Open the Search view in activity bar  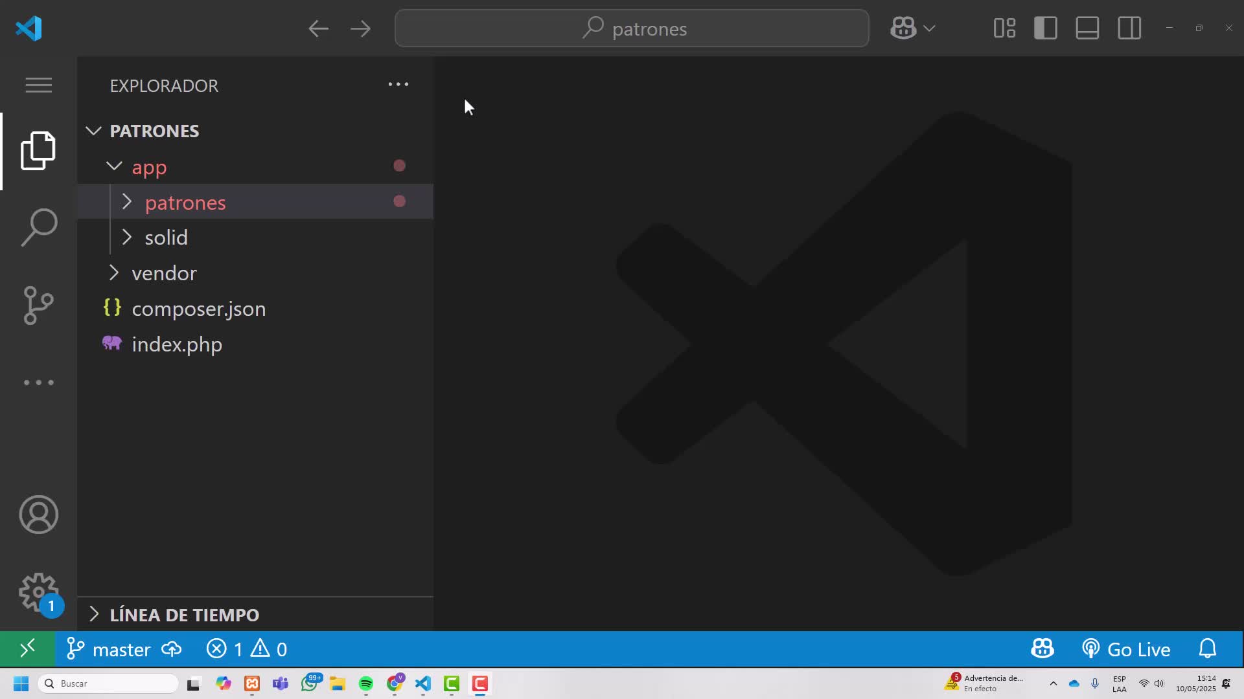tap(39, 227)
